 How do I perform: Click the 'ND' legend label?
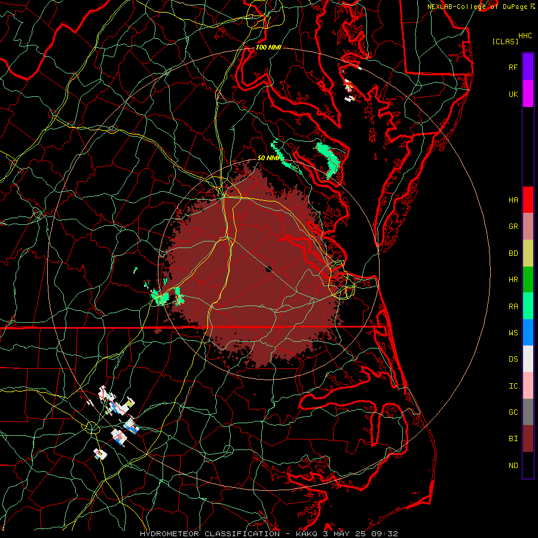tap(513, 466)
